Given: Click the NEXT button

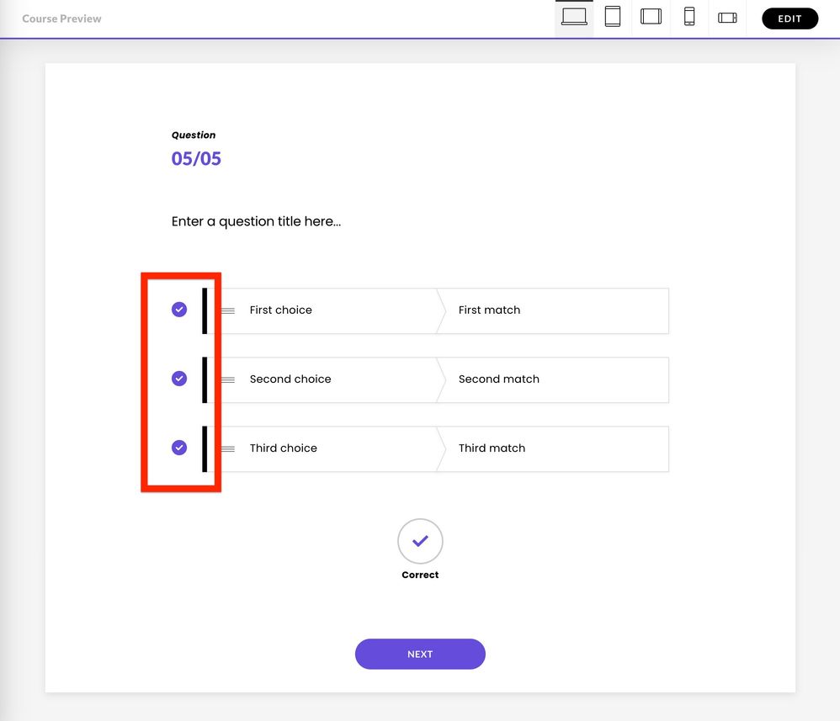Looking at the screenshot, I should 420,654.
